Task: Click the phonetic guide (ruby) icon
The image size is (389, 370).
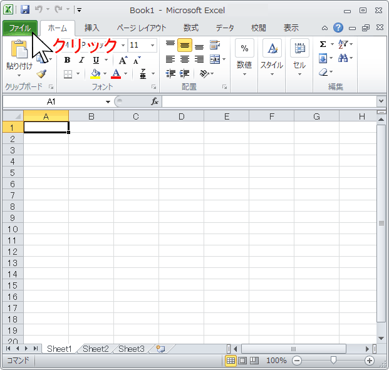Action: pyautogui.click(x=143, y=74)
